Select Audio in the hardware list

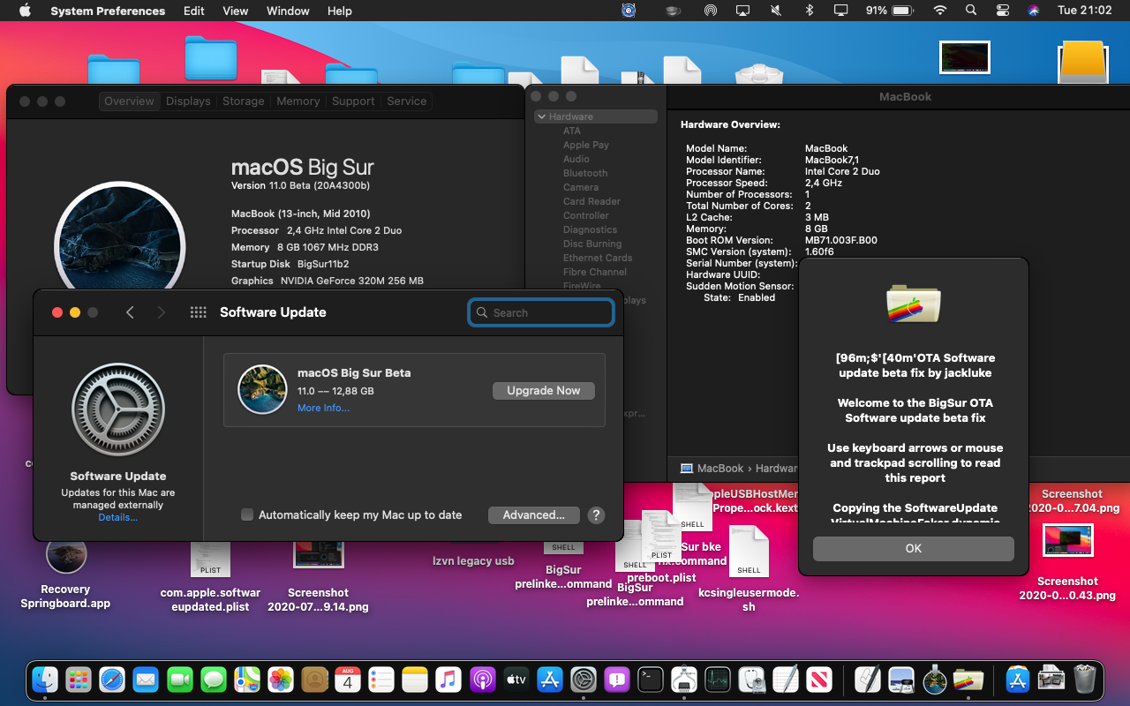tap(576, 159)
